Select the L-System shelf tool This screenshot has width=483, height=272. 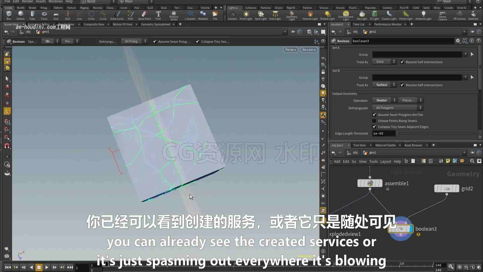[x=190, y=15]
